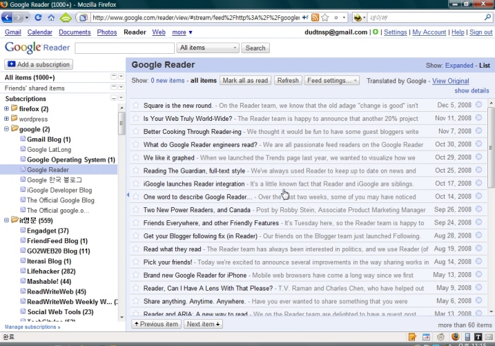Expand the wordpress folder

click(x=6, y=119)
